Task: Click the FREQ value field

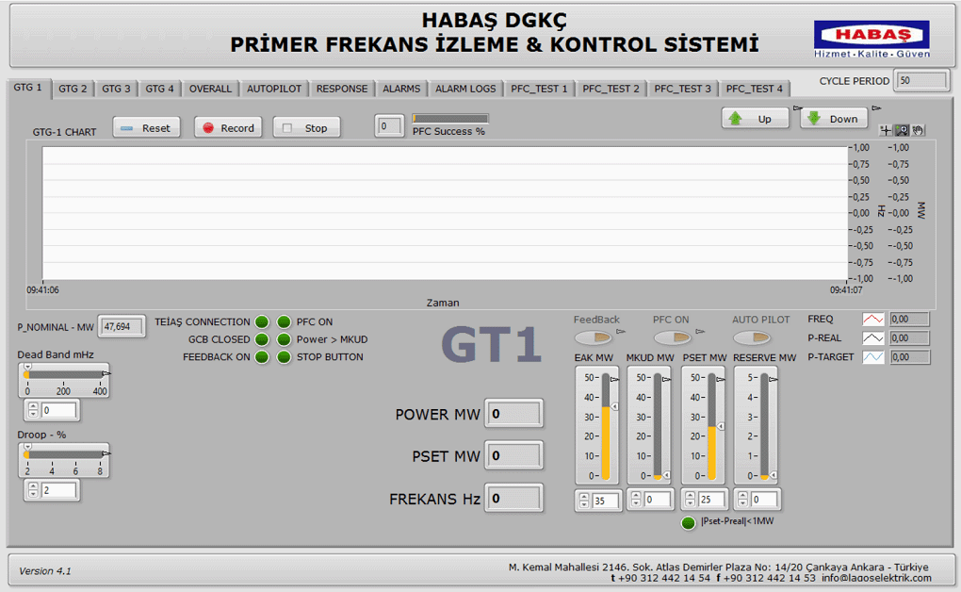Action: tap(909, 319)
